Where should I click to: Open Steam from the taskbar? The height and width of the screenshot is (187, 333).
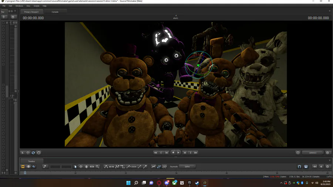[x=197, y=183]
